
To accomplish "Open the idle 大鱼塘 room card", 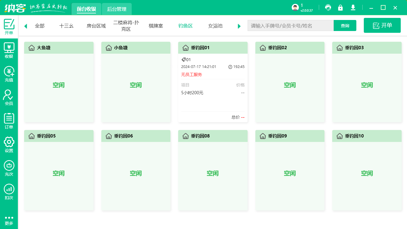I will (59, 82).
